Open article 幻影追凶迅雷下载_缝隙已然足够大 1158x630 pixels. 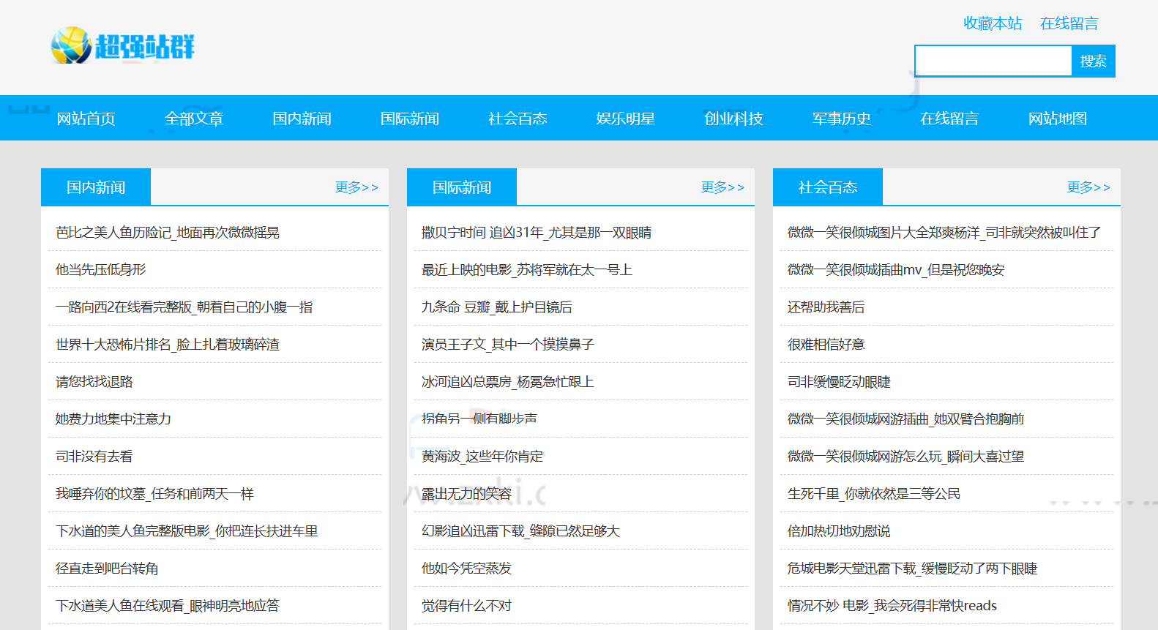pos(520,531)
